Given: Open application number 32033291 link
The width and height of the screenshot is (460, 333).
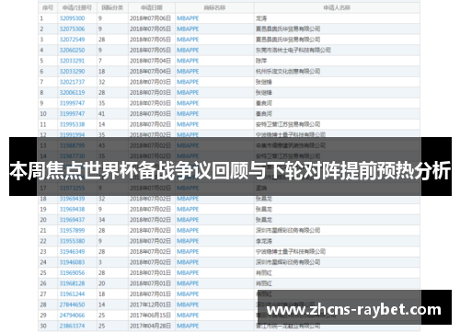Looking at the screenshot, I should tap(72, 61).
